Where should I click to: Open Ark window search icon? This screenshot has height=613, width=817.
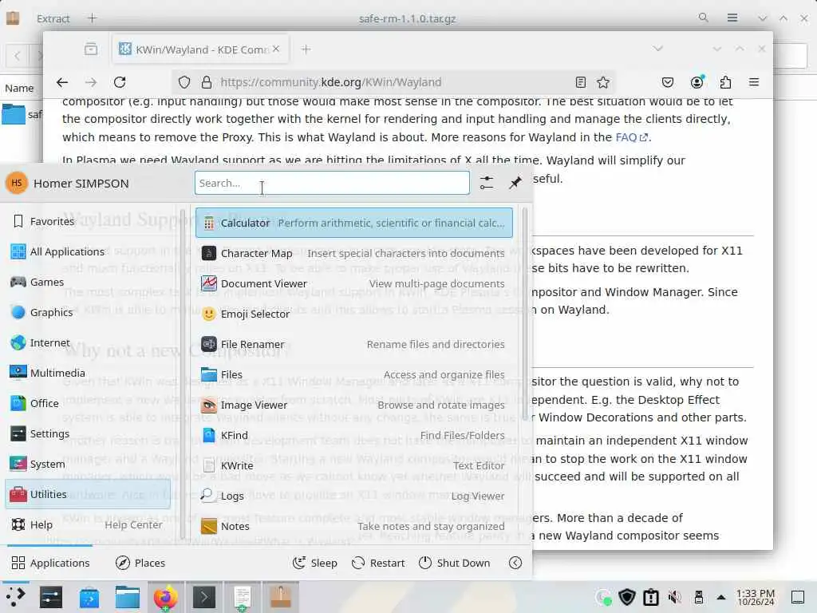[704, 18]
